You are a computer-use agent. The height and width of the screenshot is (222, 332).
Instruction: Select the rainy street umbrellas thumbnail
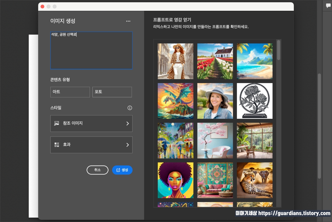[176, 141]
